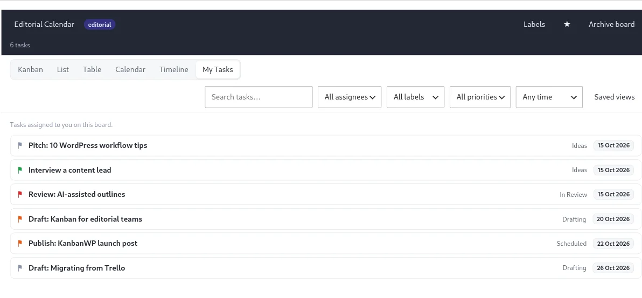This screenshot has height=298, width=642.
Task: Click the gray flag on Draft: Migrating from Trello
Action: [x=19, y=268]
